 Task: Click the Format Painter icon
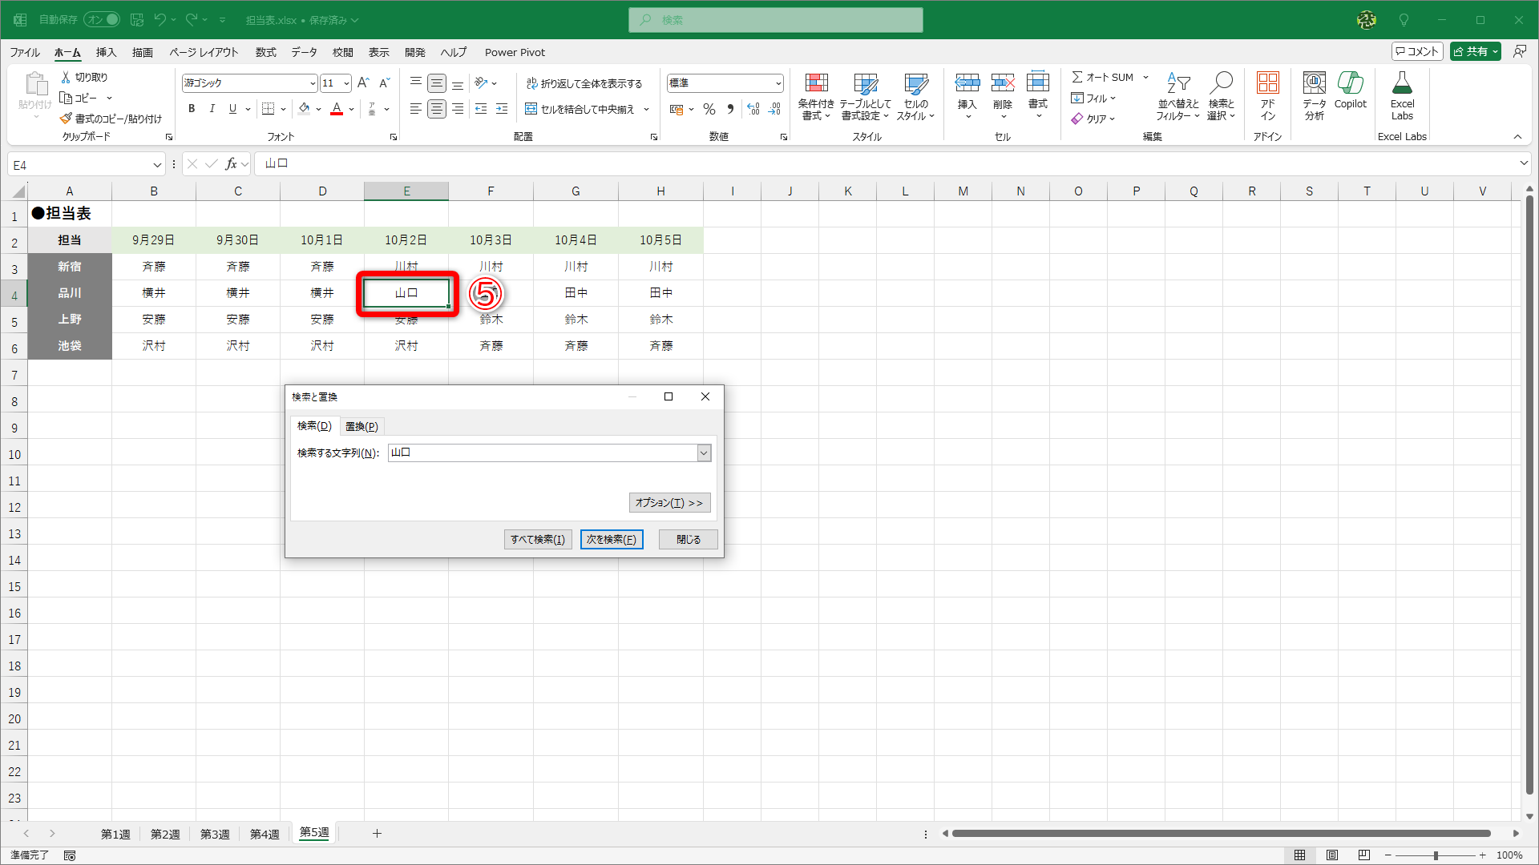pos(67,119)
